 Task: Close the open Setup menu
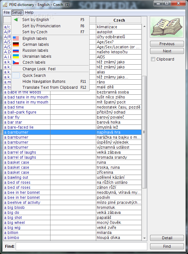[x=17, y=12]
